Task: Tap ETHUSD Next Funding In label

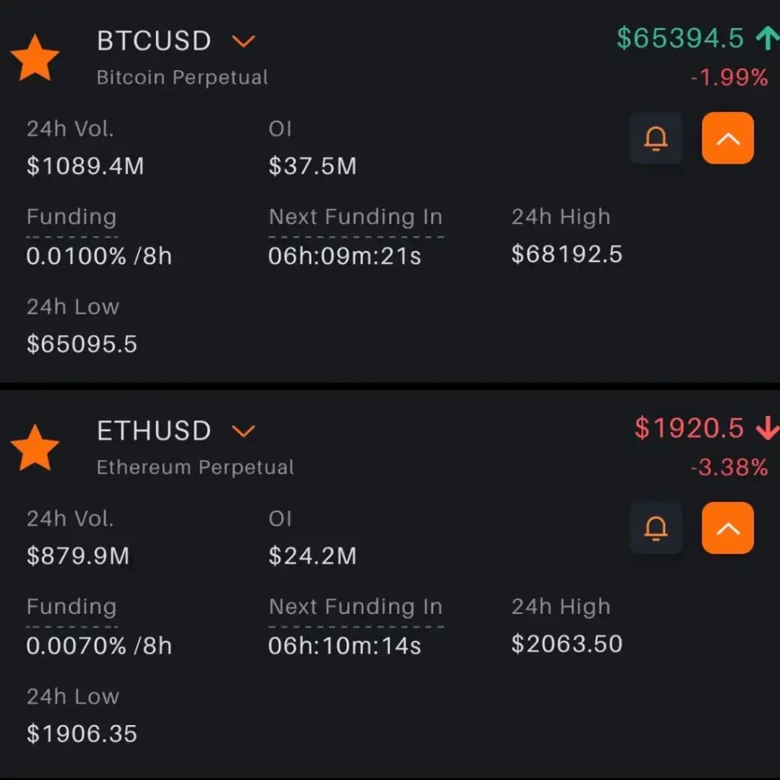Action: (x=355, y=607)
